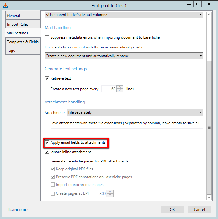This screenshot has width=218, height=219.
Task: Maximize the Edit profile window
Action: (198, 4)
